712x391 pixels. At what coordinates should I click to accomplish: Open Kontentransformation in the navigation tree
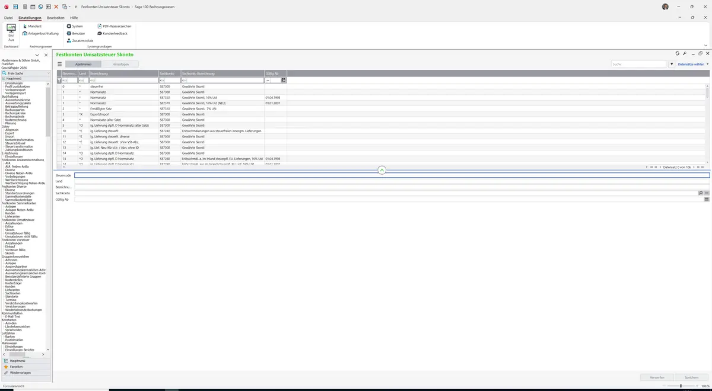coord(20,140)
